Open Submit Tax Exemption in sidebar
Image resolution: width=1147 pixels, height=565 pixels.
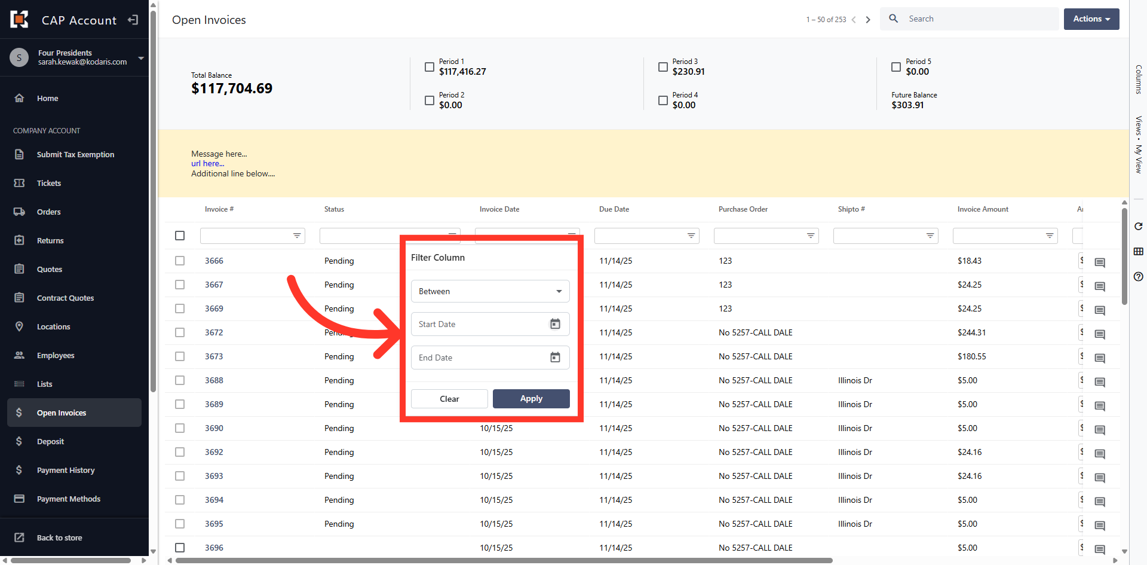pyautogui.click(x=74, y=154)
